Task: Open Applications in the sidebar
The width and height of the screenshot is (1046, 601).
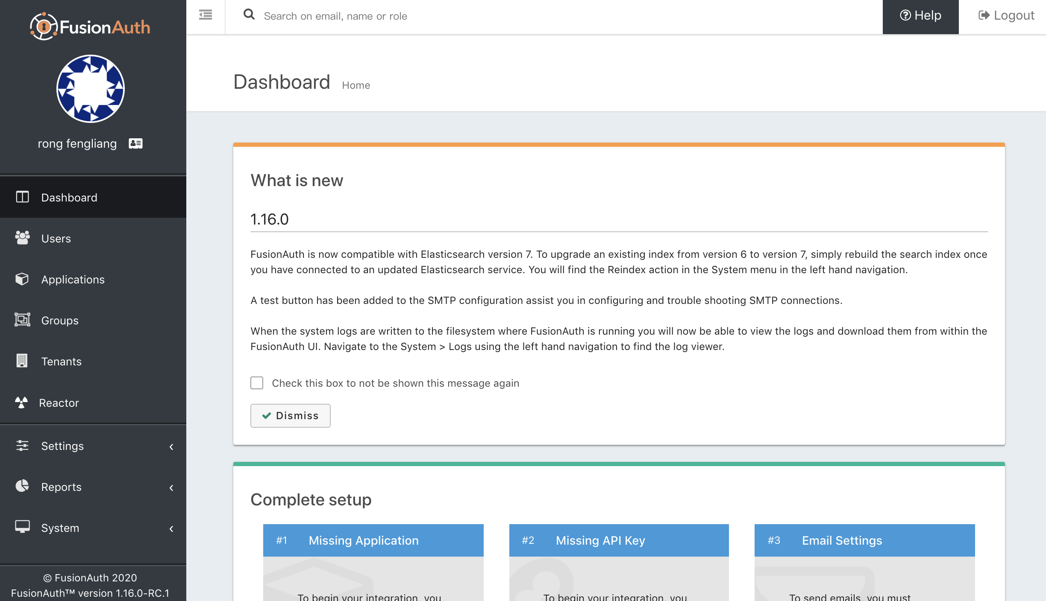Action: coord(93,279)
